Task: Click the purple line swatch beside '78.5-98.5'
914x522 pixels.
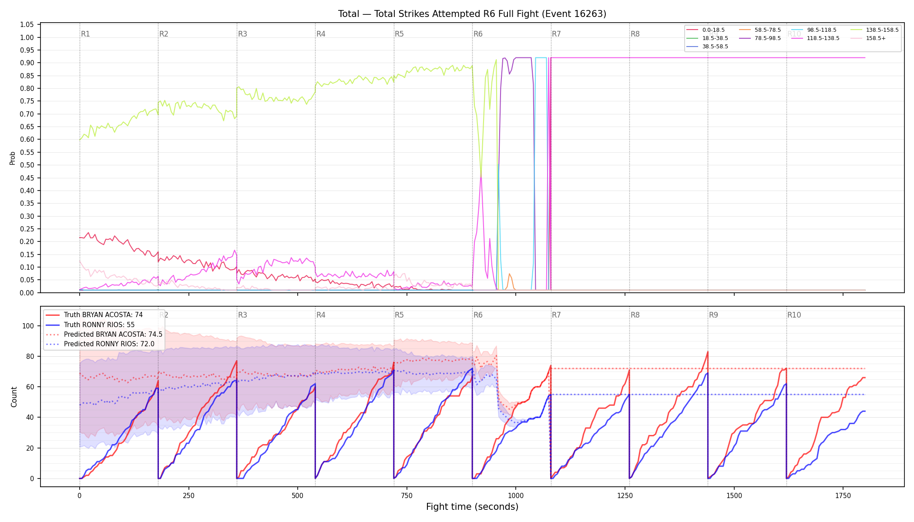Action: (745, 38)
